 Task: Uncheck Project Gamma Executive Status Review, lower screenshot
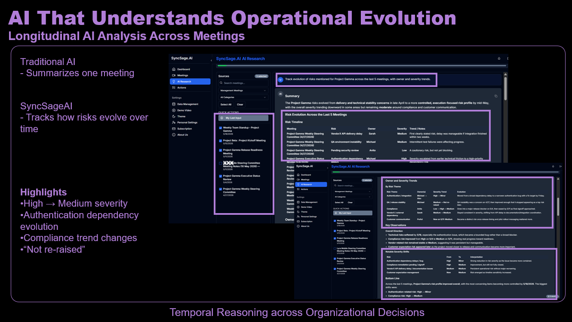(x=335, y=259)
